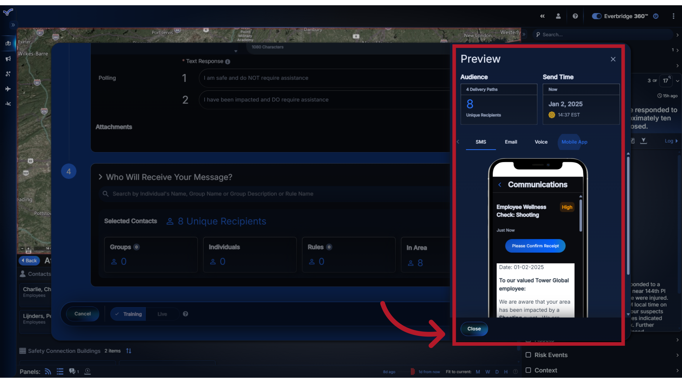Select the network orchestration icon in sidebar
The width and height of the screenshot is (682, 383).
point(8,104)
